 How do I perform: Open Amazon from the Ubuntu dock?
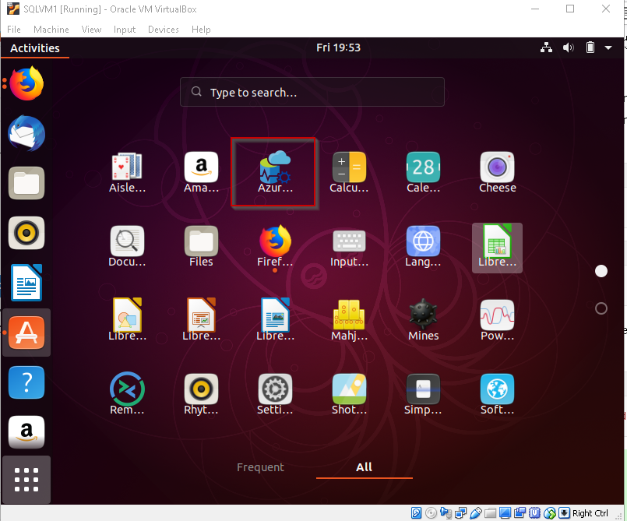coord(26,432)
